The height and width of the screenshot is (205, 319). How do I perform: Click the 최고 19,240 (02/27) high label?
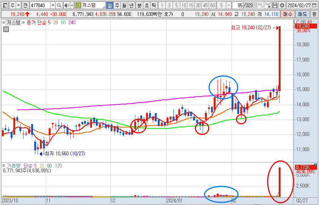pos(251,28)
